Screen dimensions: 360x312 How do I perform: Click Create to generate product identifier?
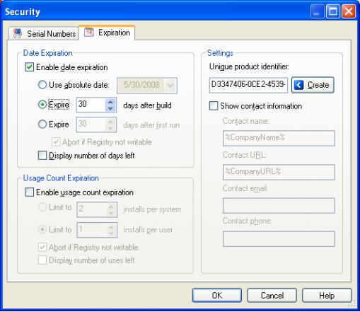(313, 85)
